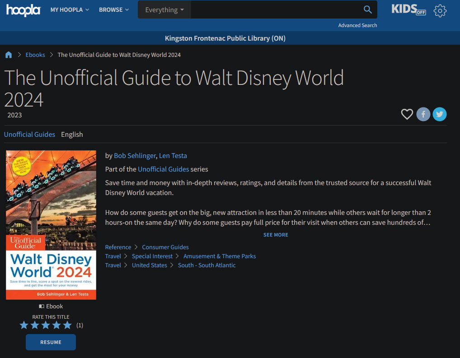The image size is (460, 358).
Task: Click the Ebook format icon
Action: 42,307
